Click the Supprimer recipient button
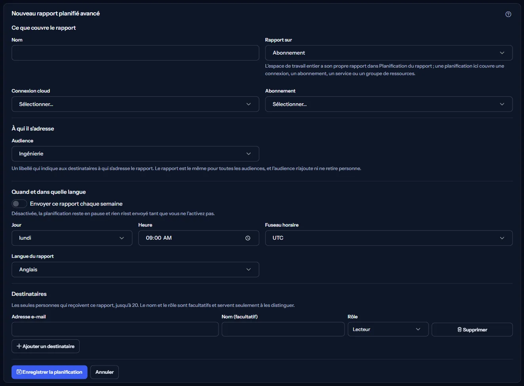Screen dimensions: 524x386 tap(472, 329)
